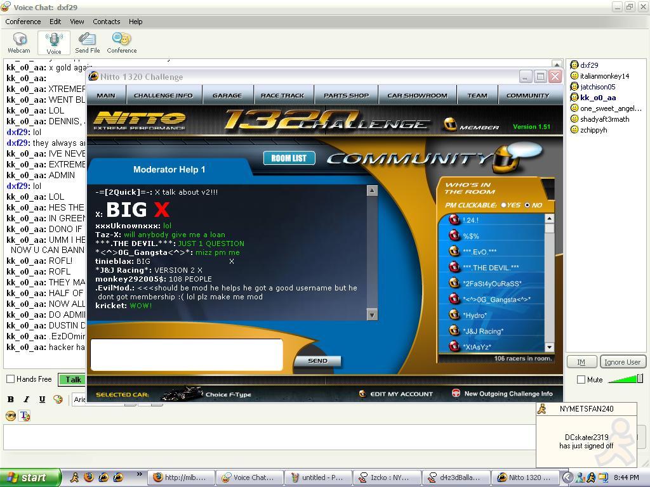Image resolution: width=650 pixels, height=487 pixels.
Task: Open the PARTS SHOP tab
Action: pyautogui.click(x=346, y=95)
